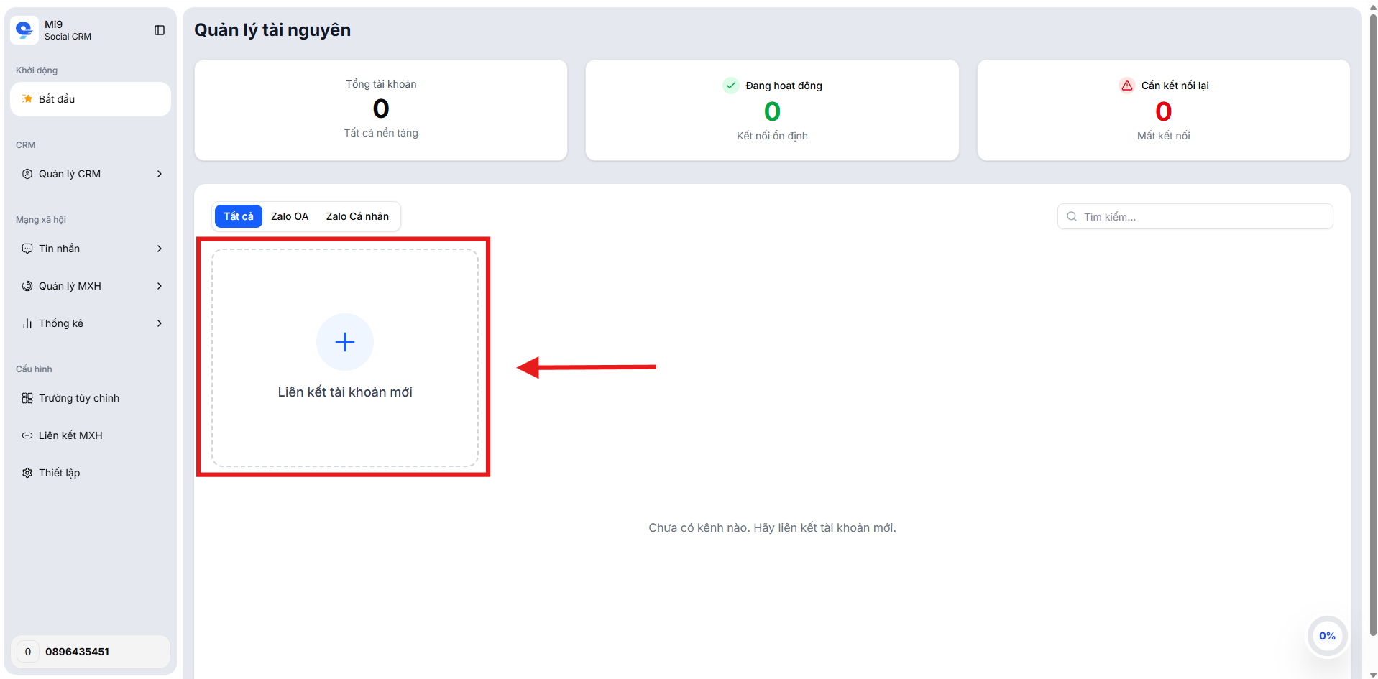Viewport: 1378px width, 679px height.
Task: Expand the Thống kê submenu arrow
Action: pos(160,323)
